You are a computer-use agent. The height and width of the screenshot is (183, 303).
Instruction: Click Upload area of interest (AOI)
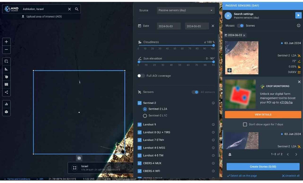coord(42,17)
